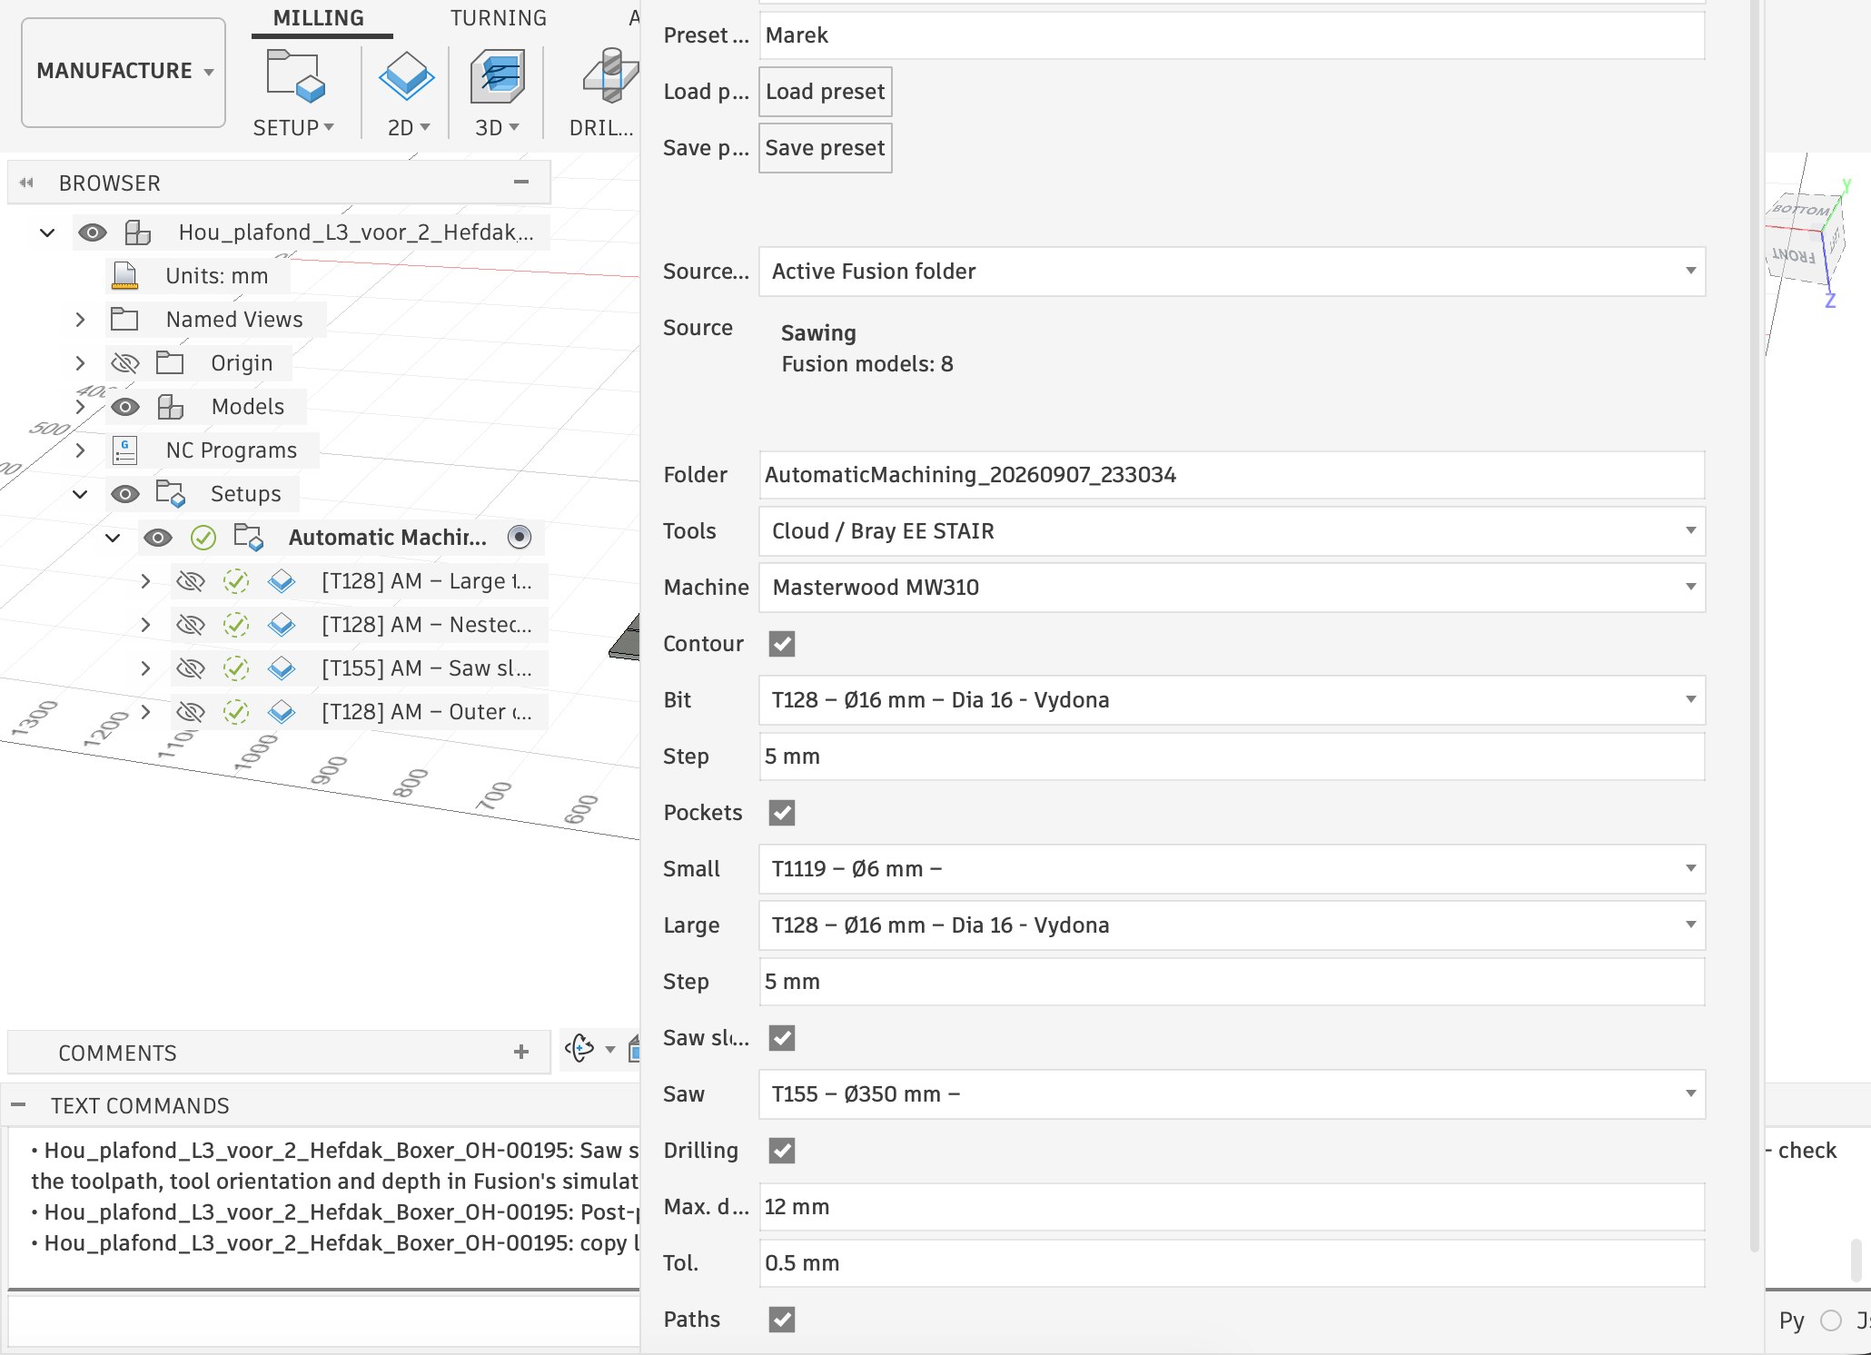This screenshot has width=1871, height=1355.
Task: Activate the Automatic Machining setup radio button
Action: (520, 538)
